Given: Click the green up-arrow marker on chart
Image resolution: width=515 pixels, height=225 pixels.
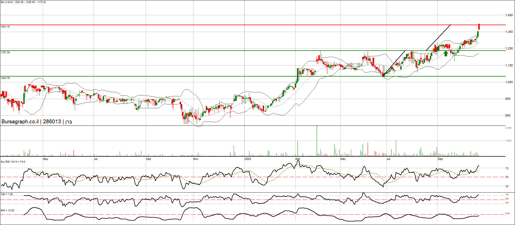Looking at the screenshot, I should 446,53.
